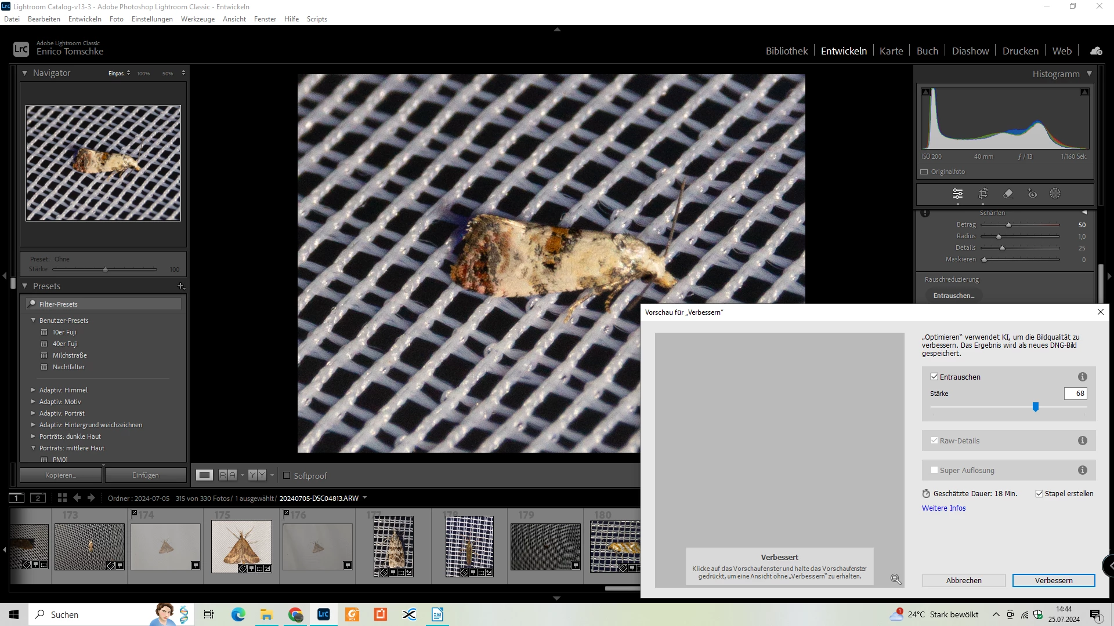
Task: Collapse the Navigator panel
Action: point(24,73)
